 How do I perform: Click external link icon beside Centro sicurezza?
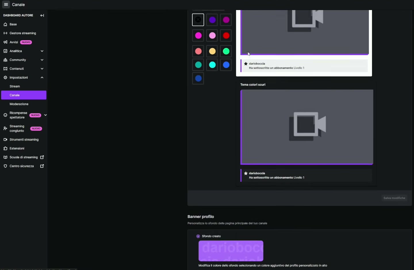tap(42, 166)
